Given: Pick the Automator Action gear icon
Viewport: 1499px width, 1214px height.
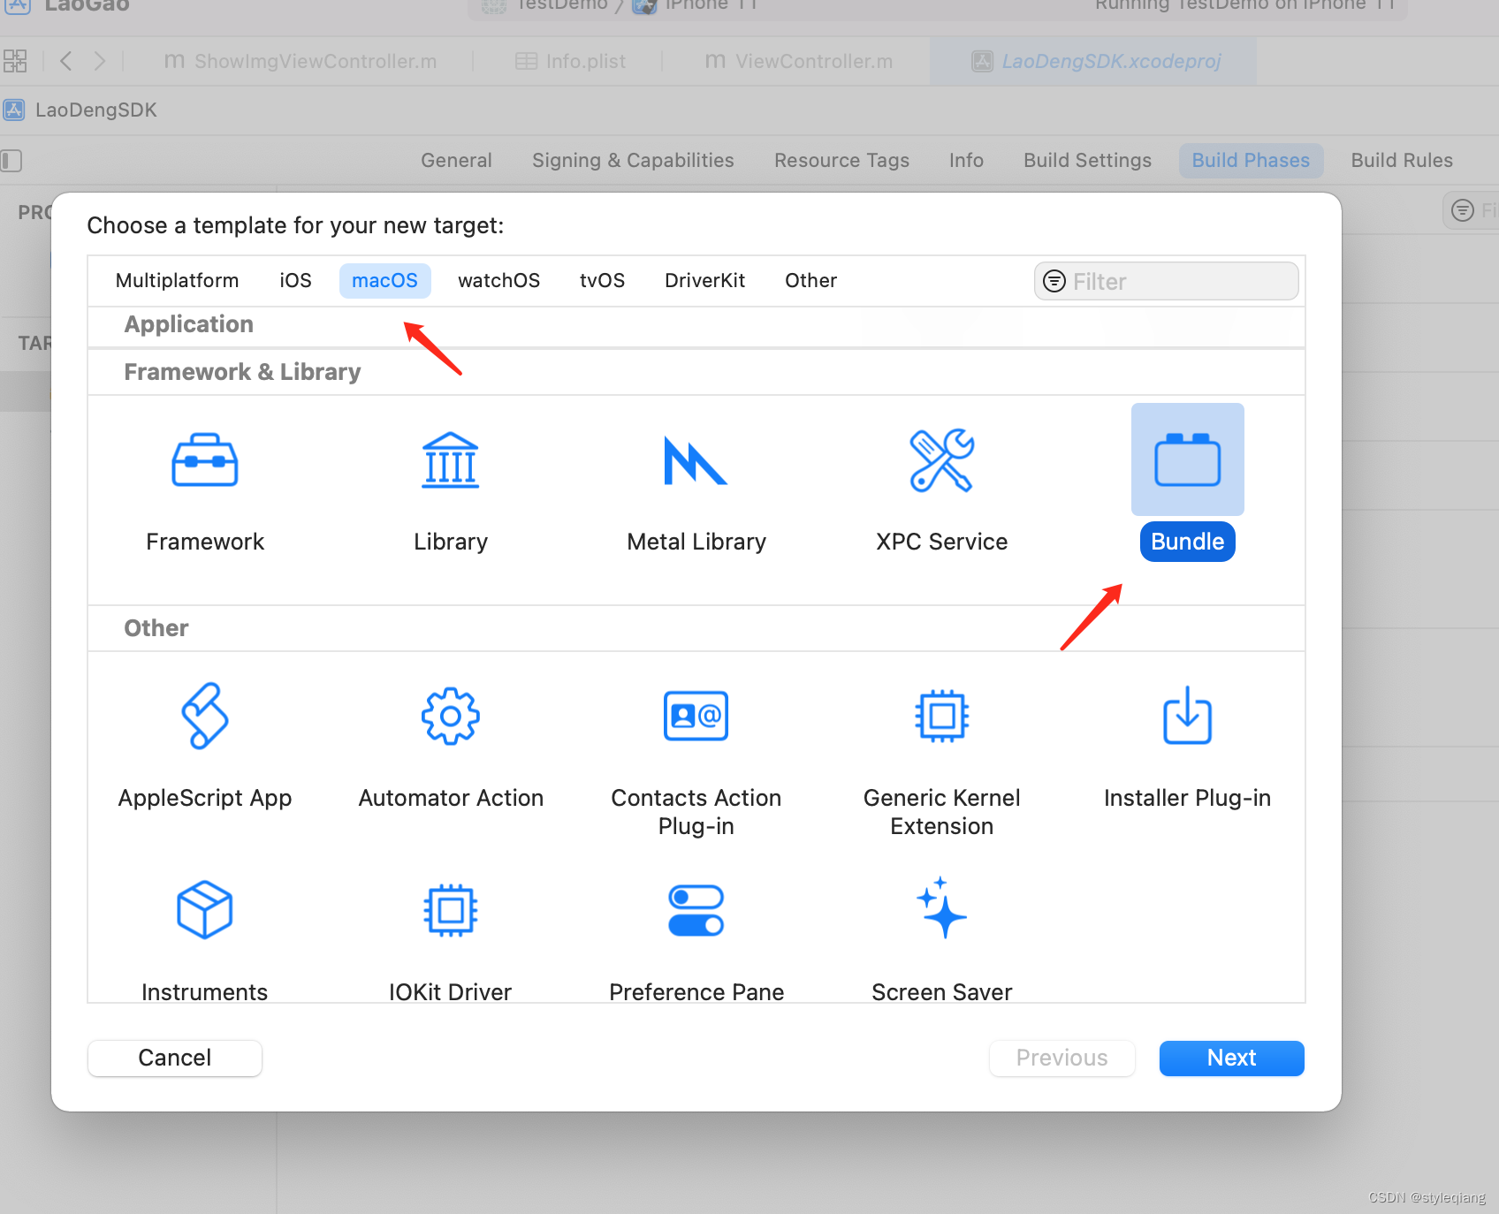Looking at the screenshot, I should point(451,717).
